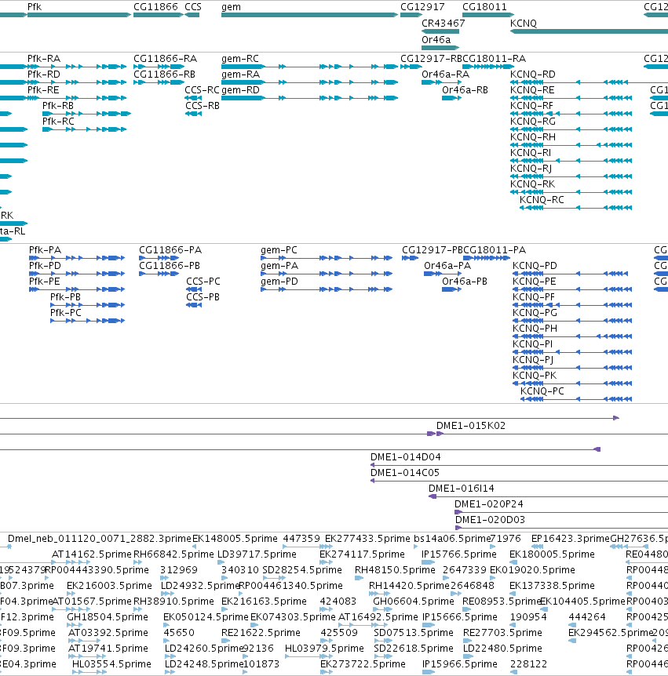
Task: Select the CR43467 gene feature
Action: point(440,31)
